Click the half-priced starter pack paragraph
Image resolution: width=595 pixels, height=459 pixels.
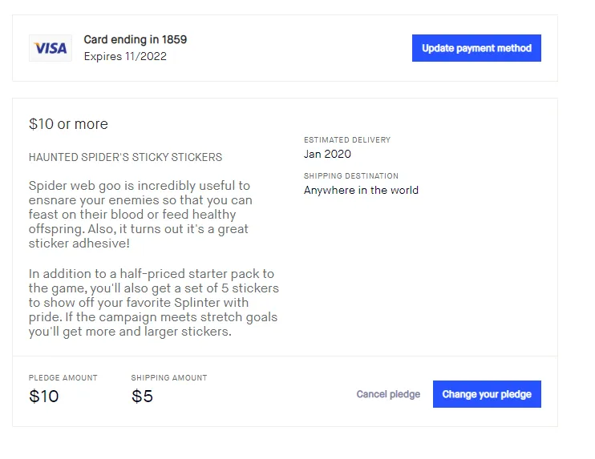[x=154, y=303]
